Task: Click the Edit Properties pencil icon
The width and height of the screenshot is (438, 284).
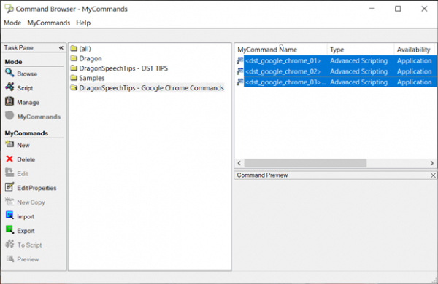Action: pos(9,186)
